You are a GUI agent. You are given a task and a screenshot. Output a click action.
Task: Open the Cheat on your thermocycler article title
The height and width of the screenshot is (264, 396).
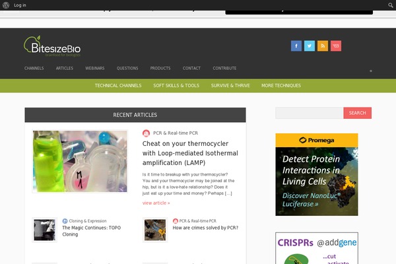(x=190, y=153)
